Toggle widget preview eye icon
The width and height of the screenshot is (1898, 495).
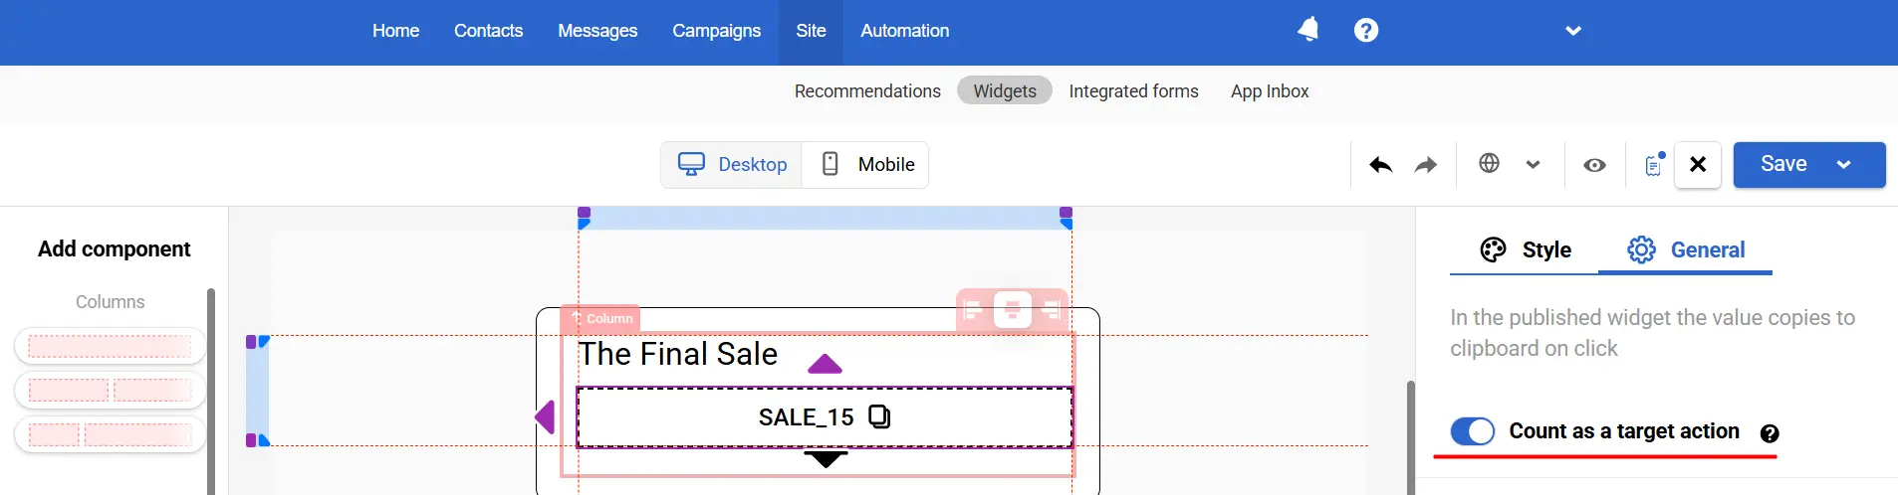(1594, 165)
